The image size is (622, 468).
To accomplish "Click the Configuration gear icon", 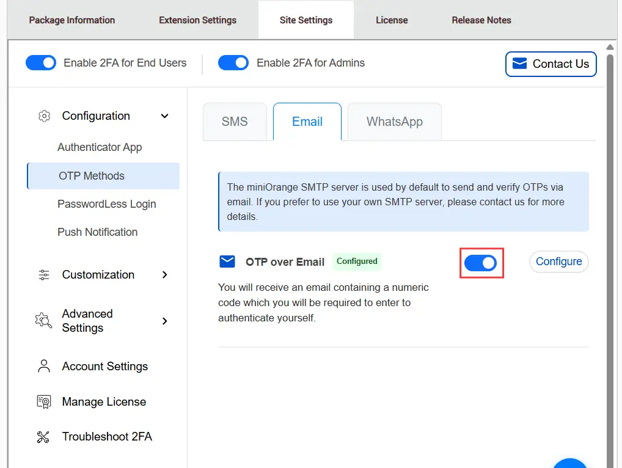I will 43,115.
